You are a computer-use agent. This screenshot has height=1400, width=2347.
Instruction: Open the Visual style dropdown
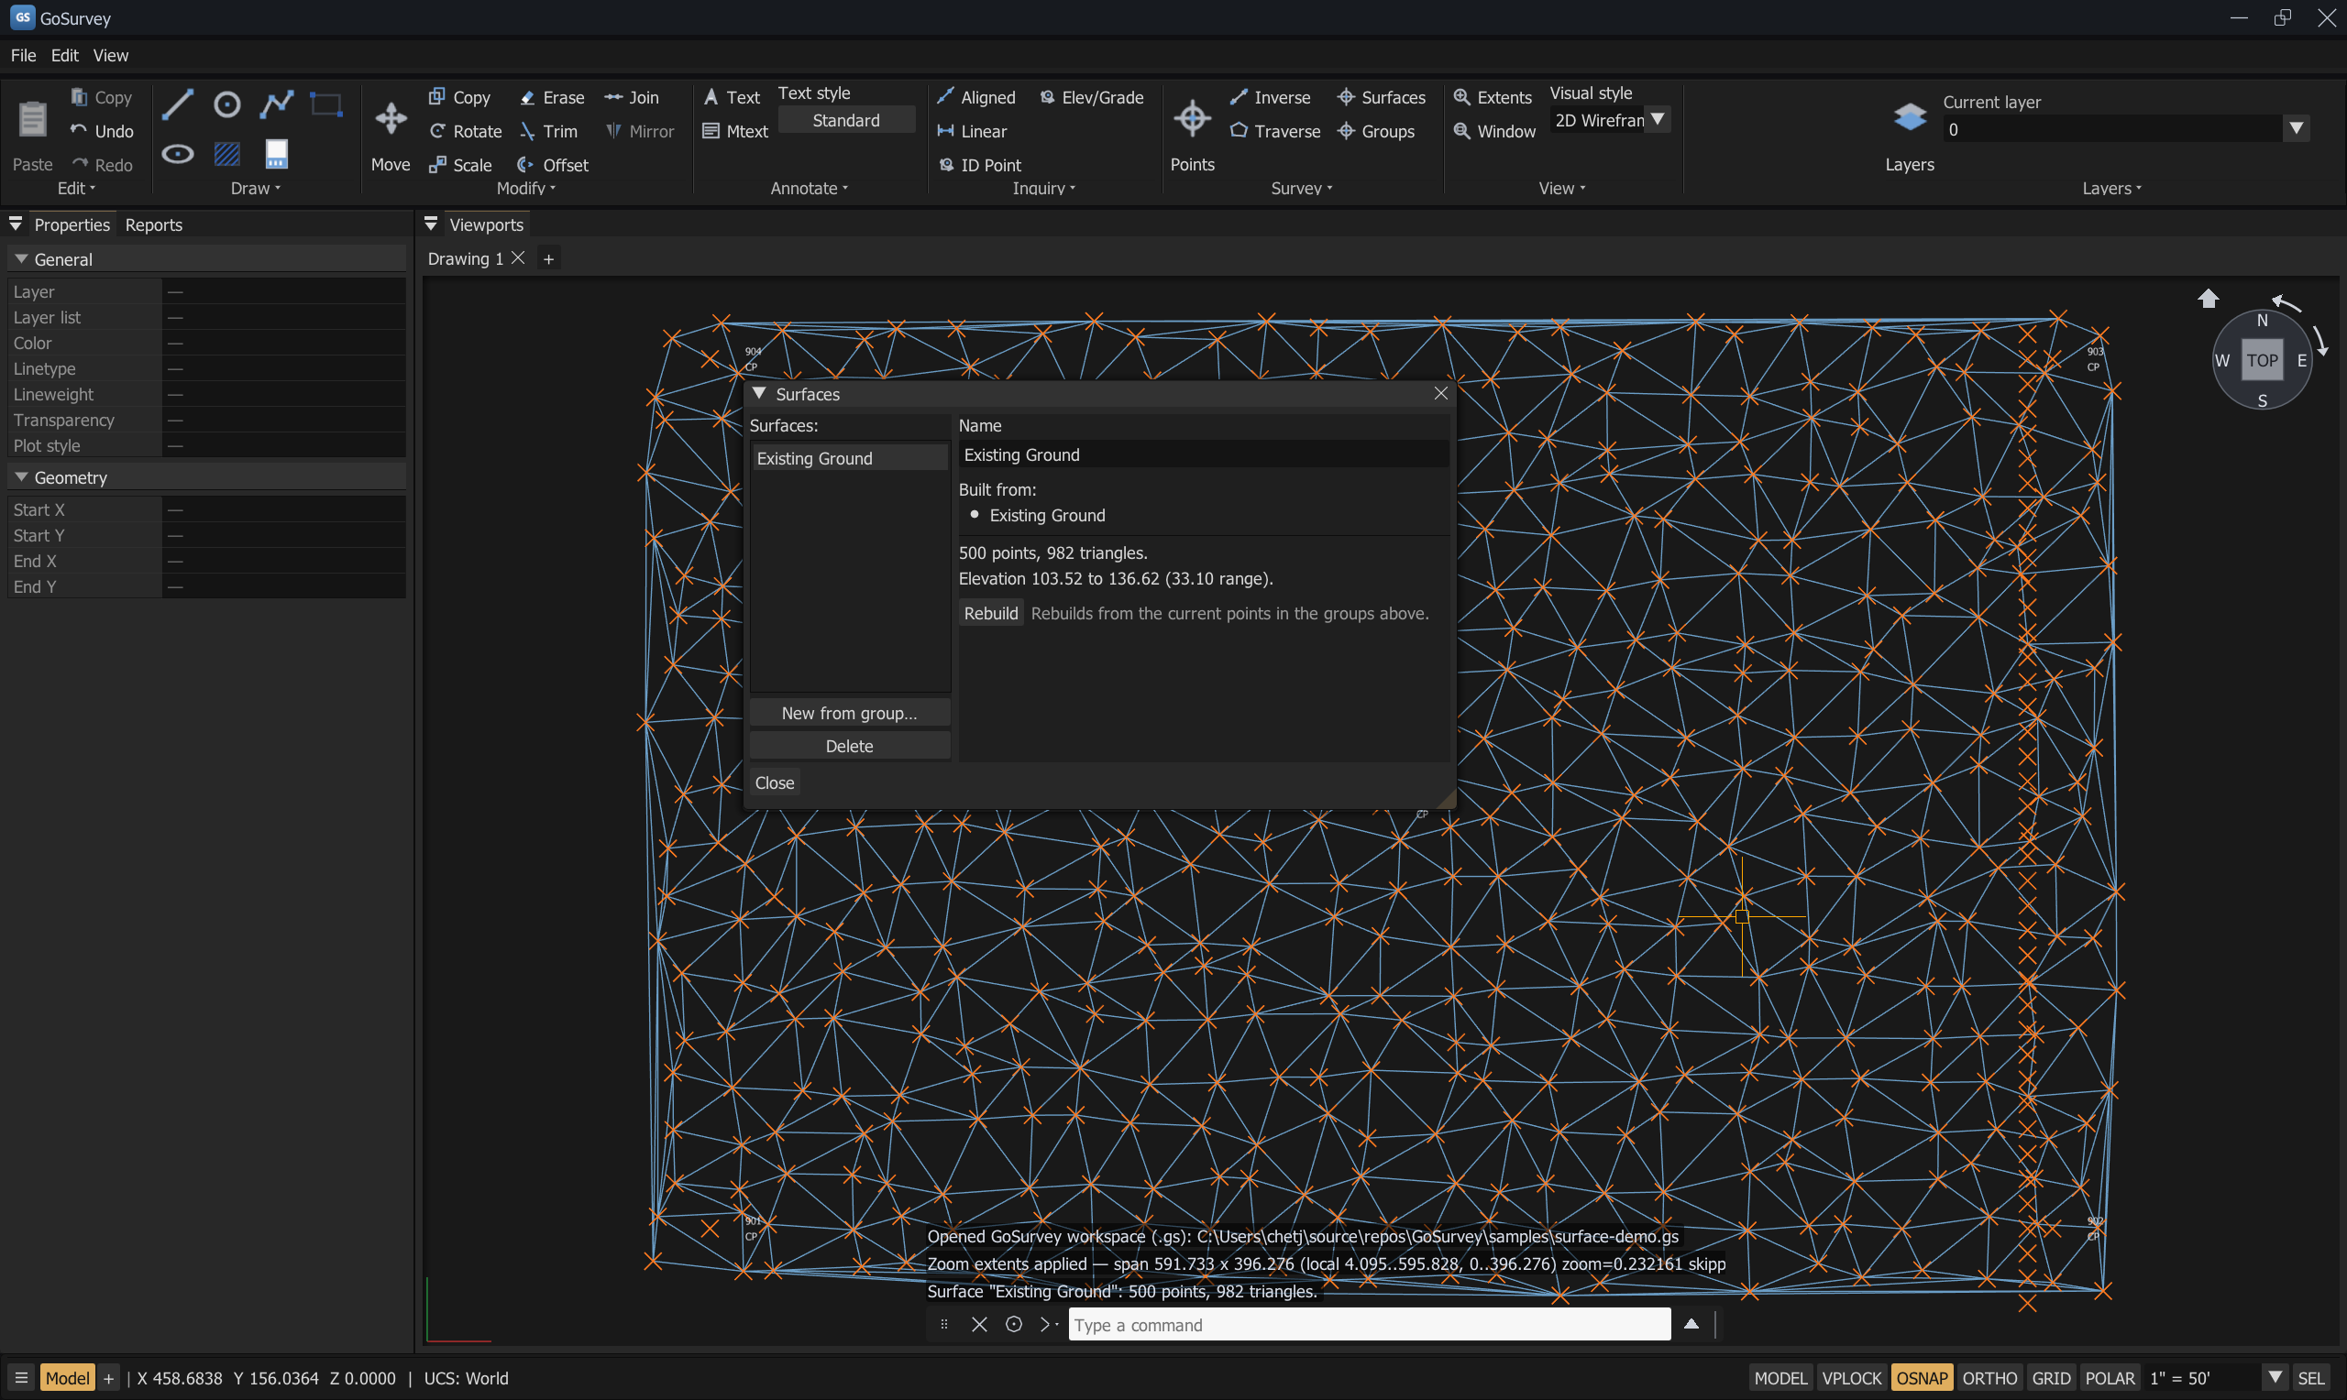1658,120
